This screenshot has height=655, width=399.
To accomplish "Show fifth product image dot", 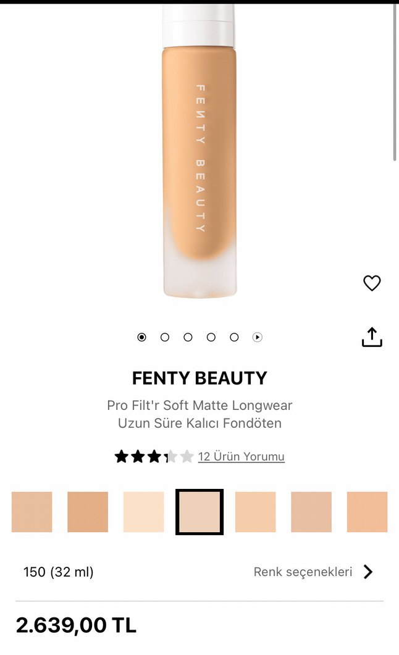I will [234, 337].
